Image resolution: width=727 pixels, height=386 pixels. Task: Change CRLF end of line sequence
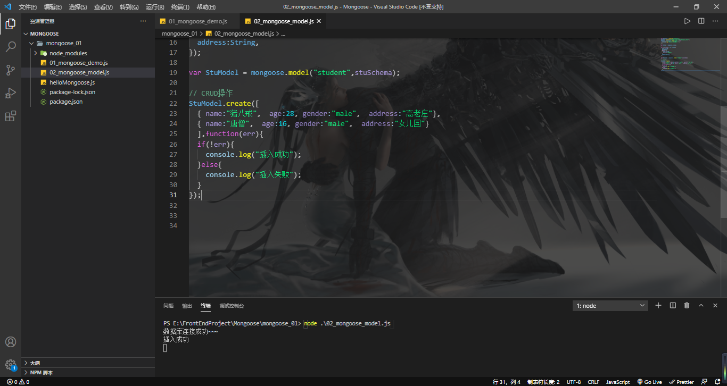point(593,382)
